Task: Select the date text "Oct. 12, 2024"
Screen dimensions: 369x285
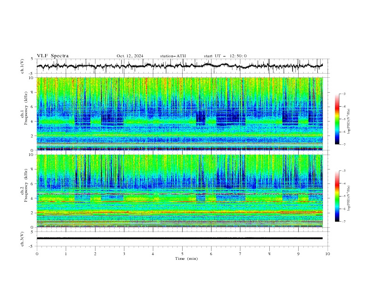Action: point(130,56)
